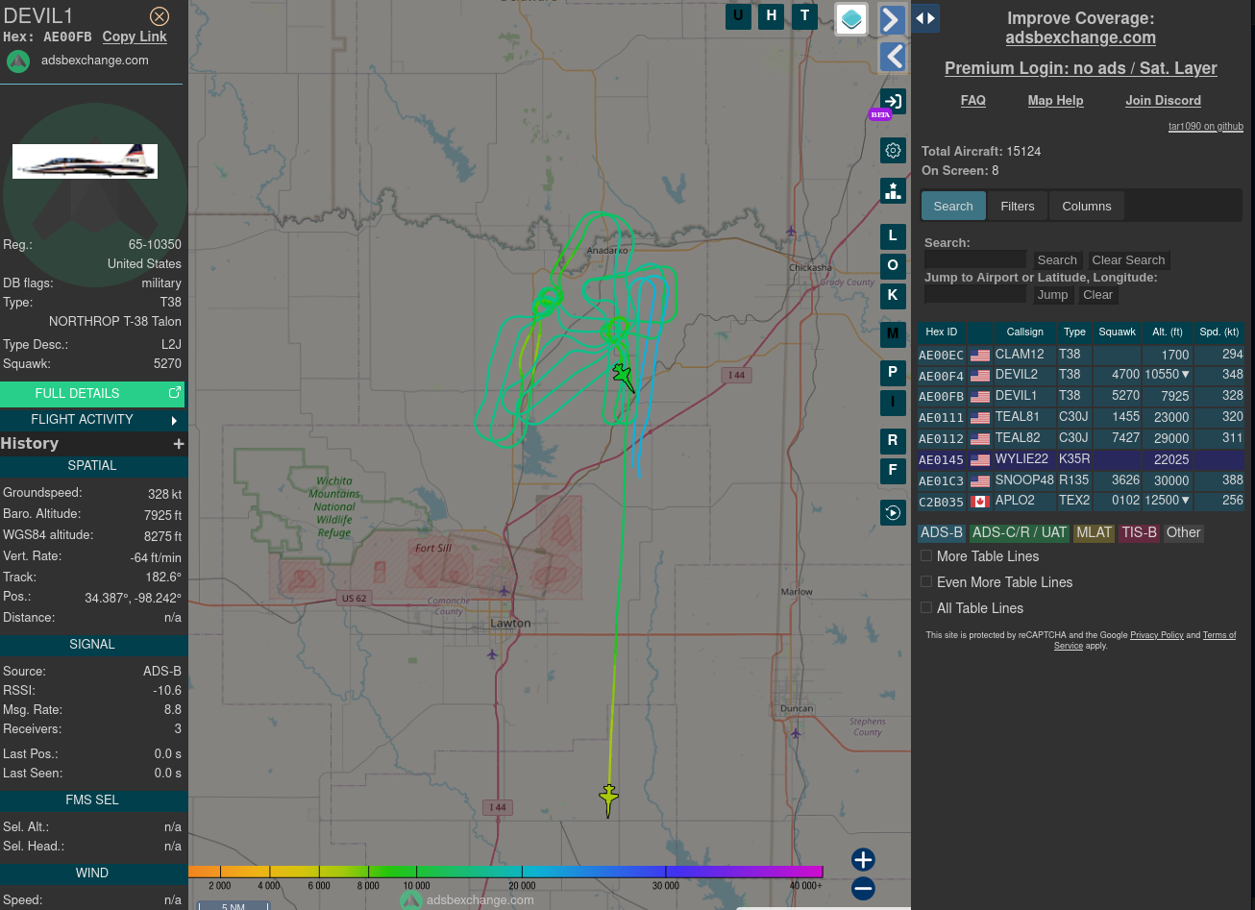Open external FULL DETAILS link icon
This screenshot has width=1255, height=910.
[x=175, y=393]
